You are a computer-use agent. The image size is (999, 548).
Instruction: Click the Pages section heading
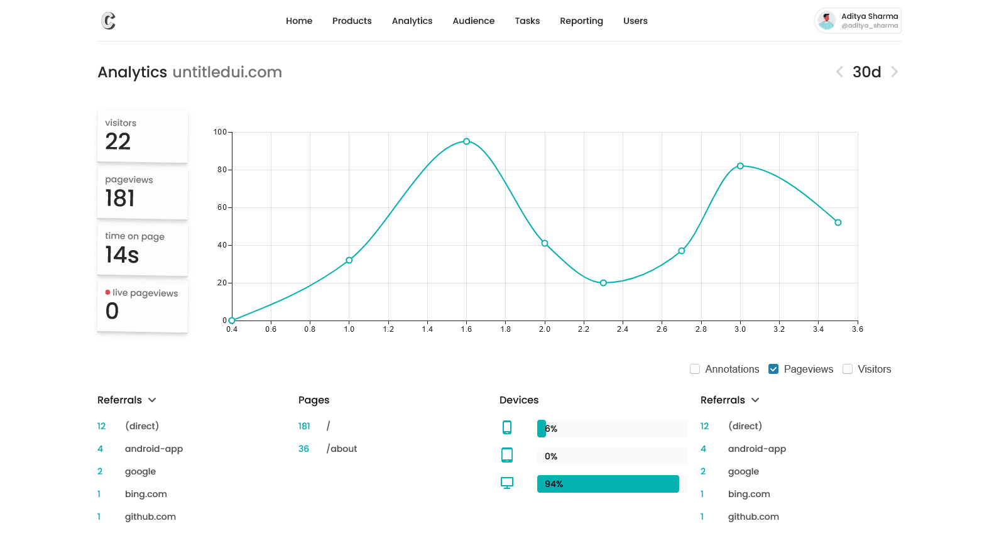coord(314,400)
